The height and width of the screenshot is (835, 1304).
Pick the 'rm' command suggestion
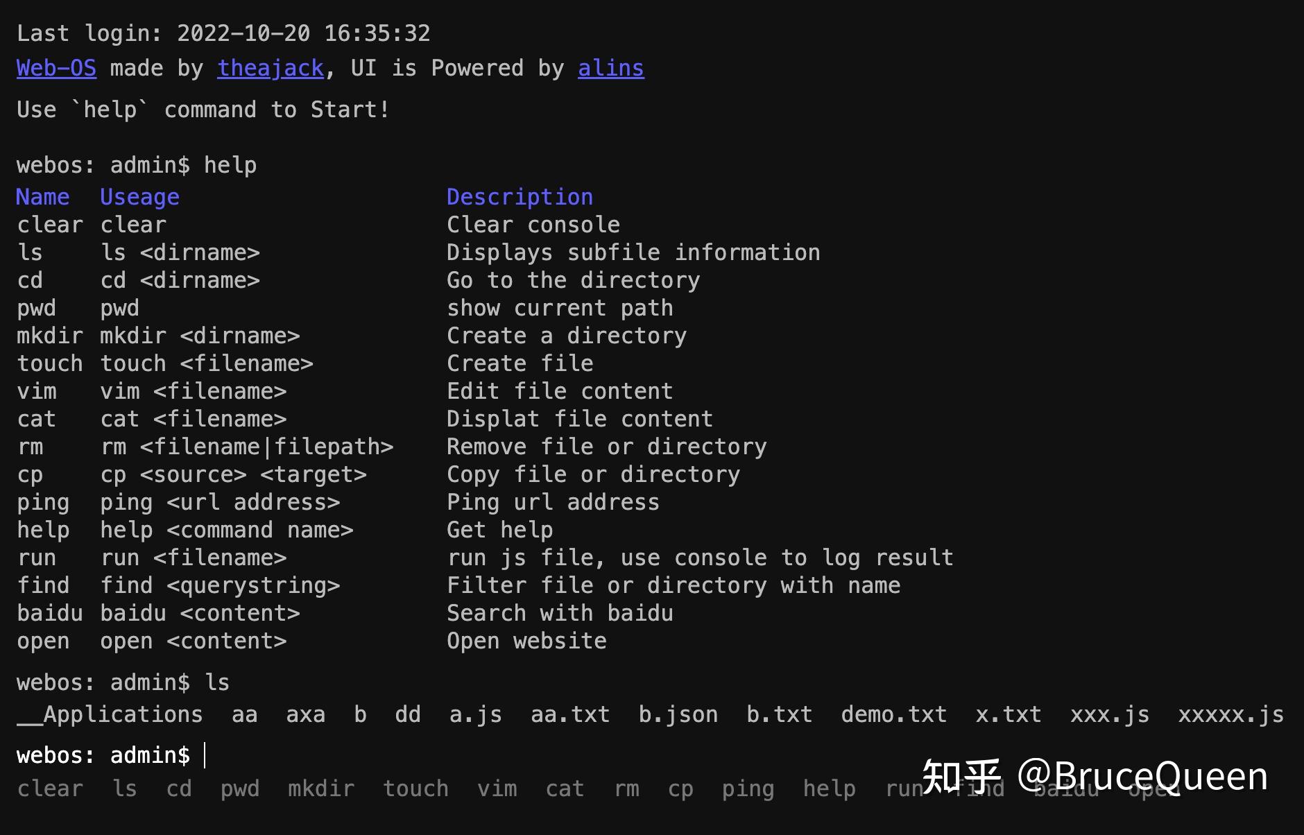[x=626, y=789]
